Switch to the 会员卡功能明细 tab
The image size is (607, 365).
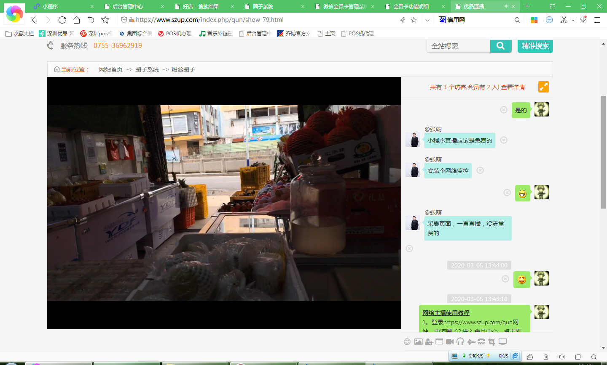tap(411, 6)
